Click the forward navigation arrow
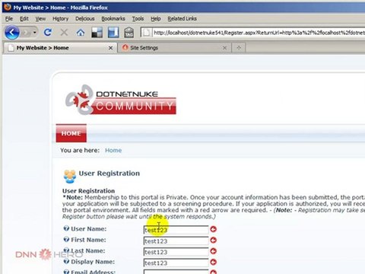365x274 pixels. click(26, 33)
